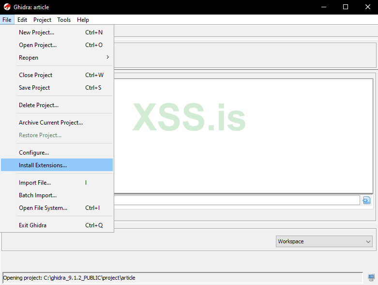Open the Help menu
The width and height of the screenshot is (378, 285).
pyautogui.click(x=83, y=20)
